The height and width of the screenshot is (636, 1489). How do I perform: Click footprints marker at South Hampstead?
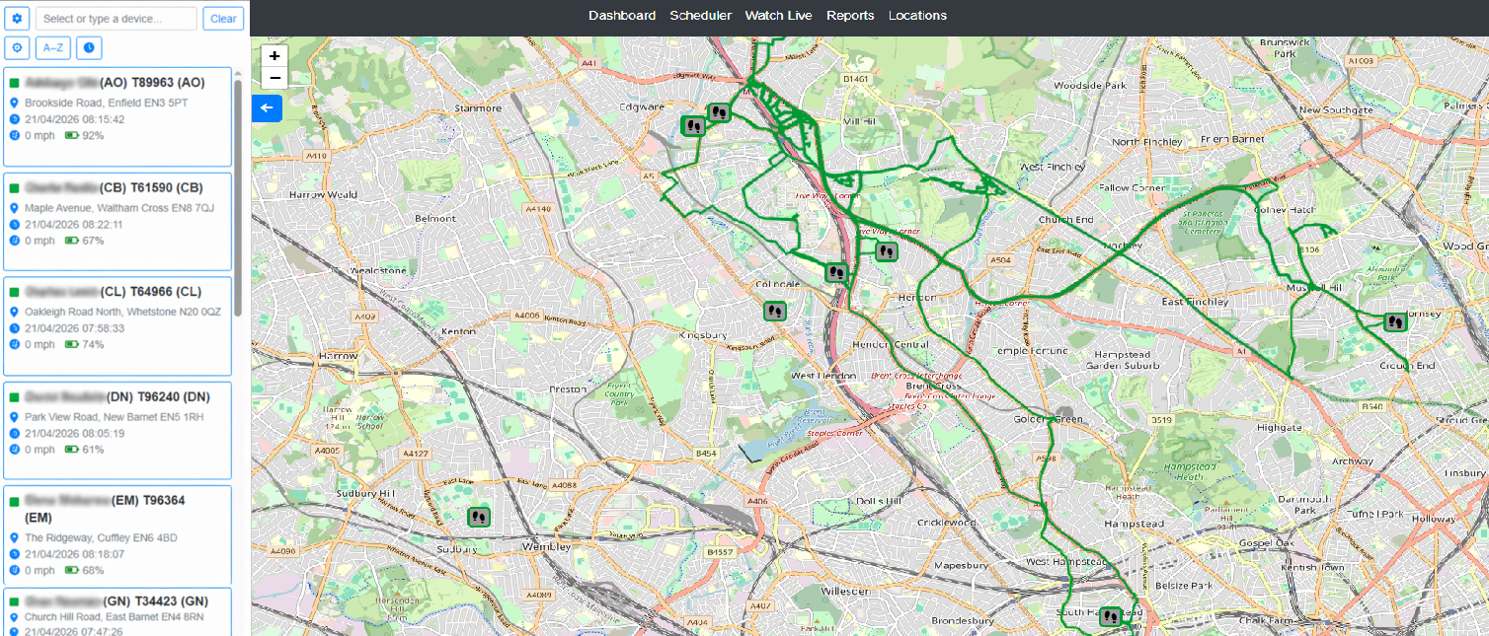1111,616
